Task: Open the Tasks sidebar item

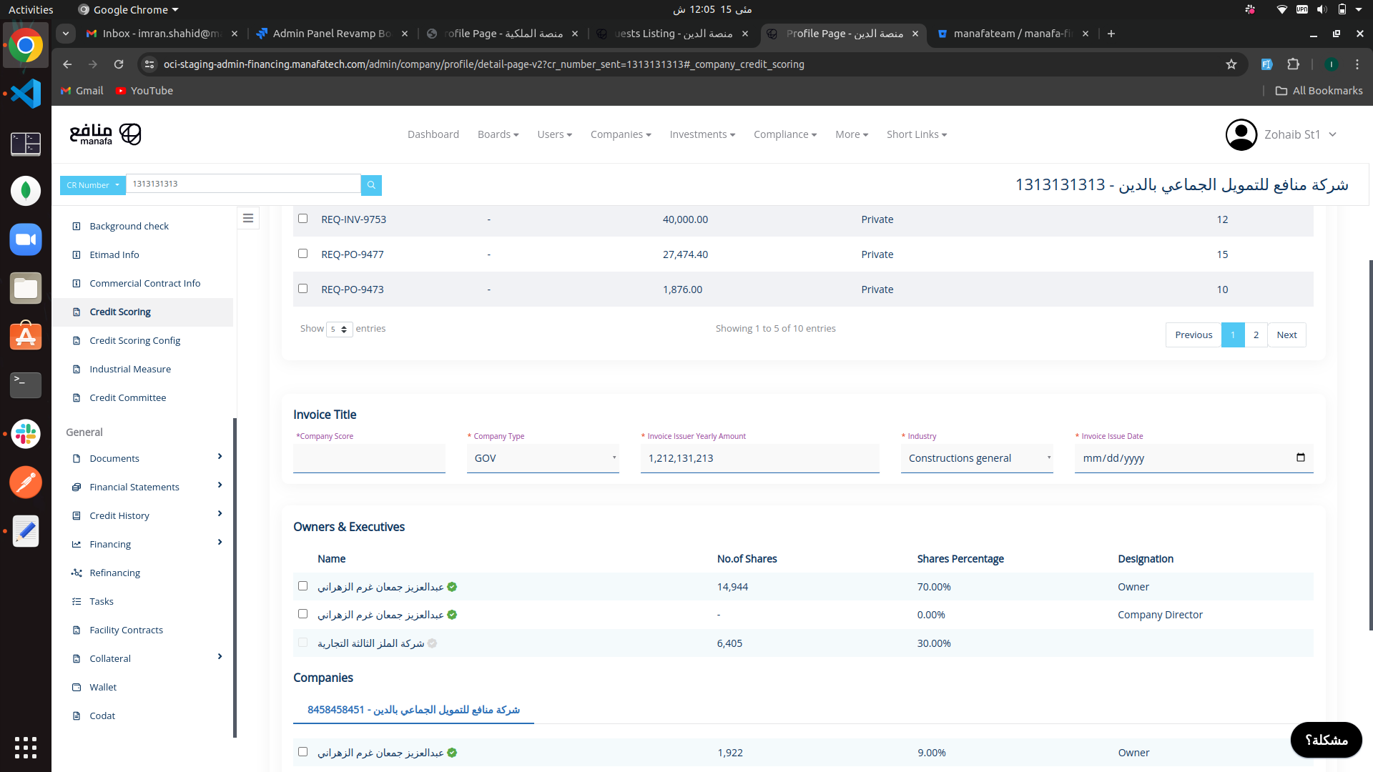Action: pos(101,601)
